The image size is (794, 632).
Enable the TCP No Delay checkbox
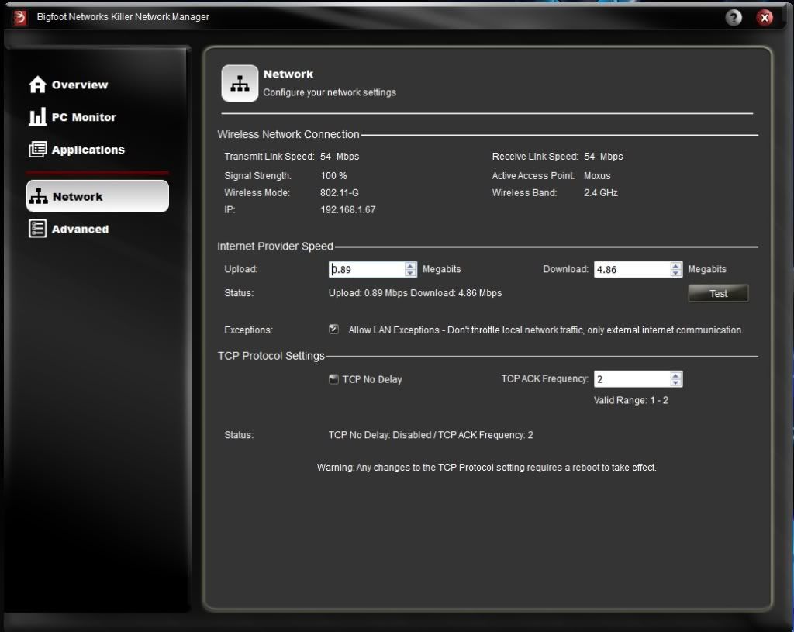point(333,378)
